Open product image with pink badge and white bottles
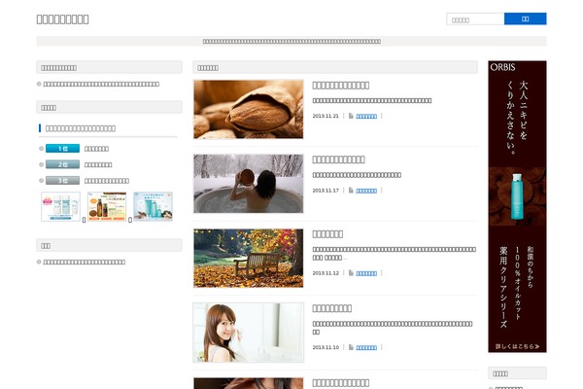The height and width of the screenshot is (389, 583). tap(60, 206)
